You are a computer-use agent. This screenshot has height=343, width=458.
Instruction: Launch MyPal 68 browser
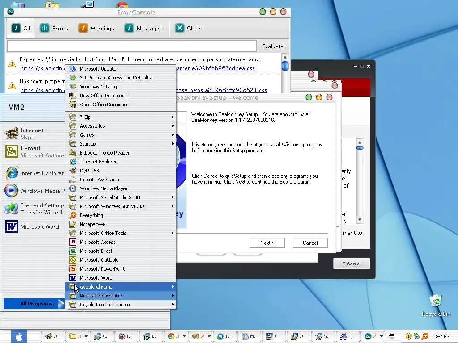121,171
